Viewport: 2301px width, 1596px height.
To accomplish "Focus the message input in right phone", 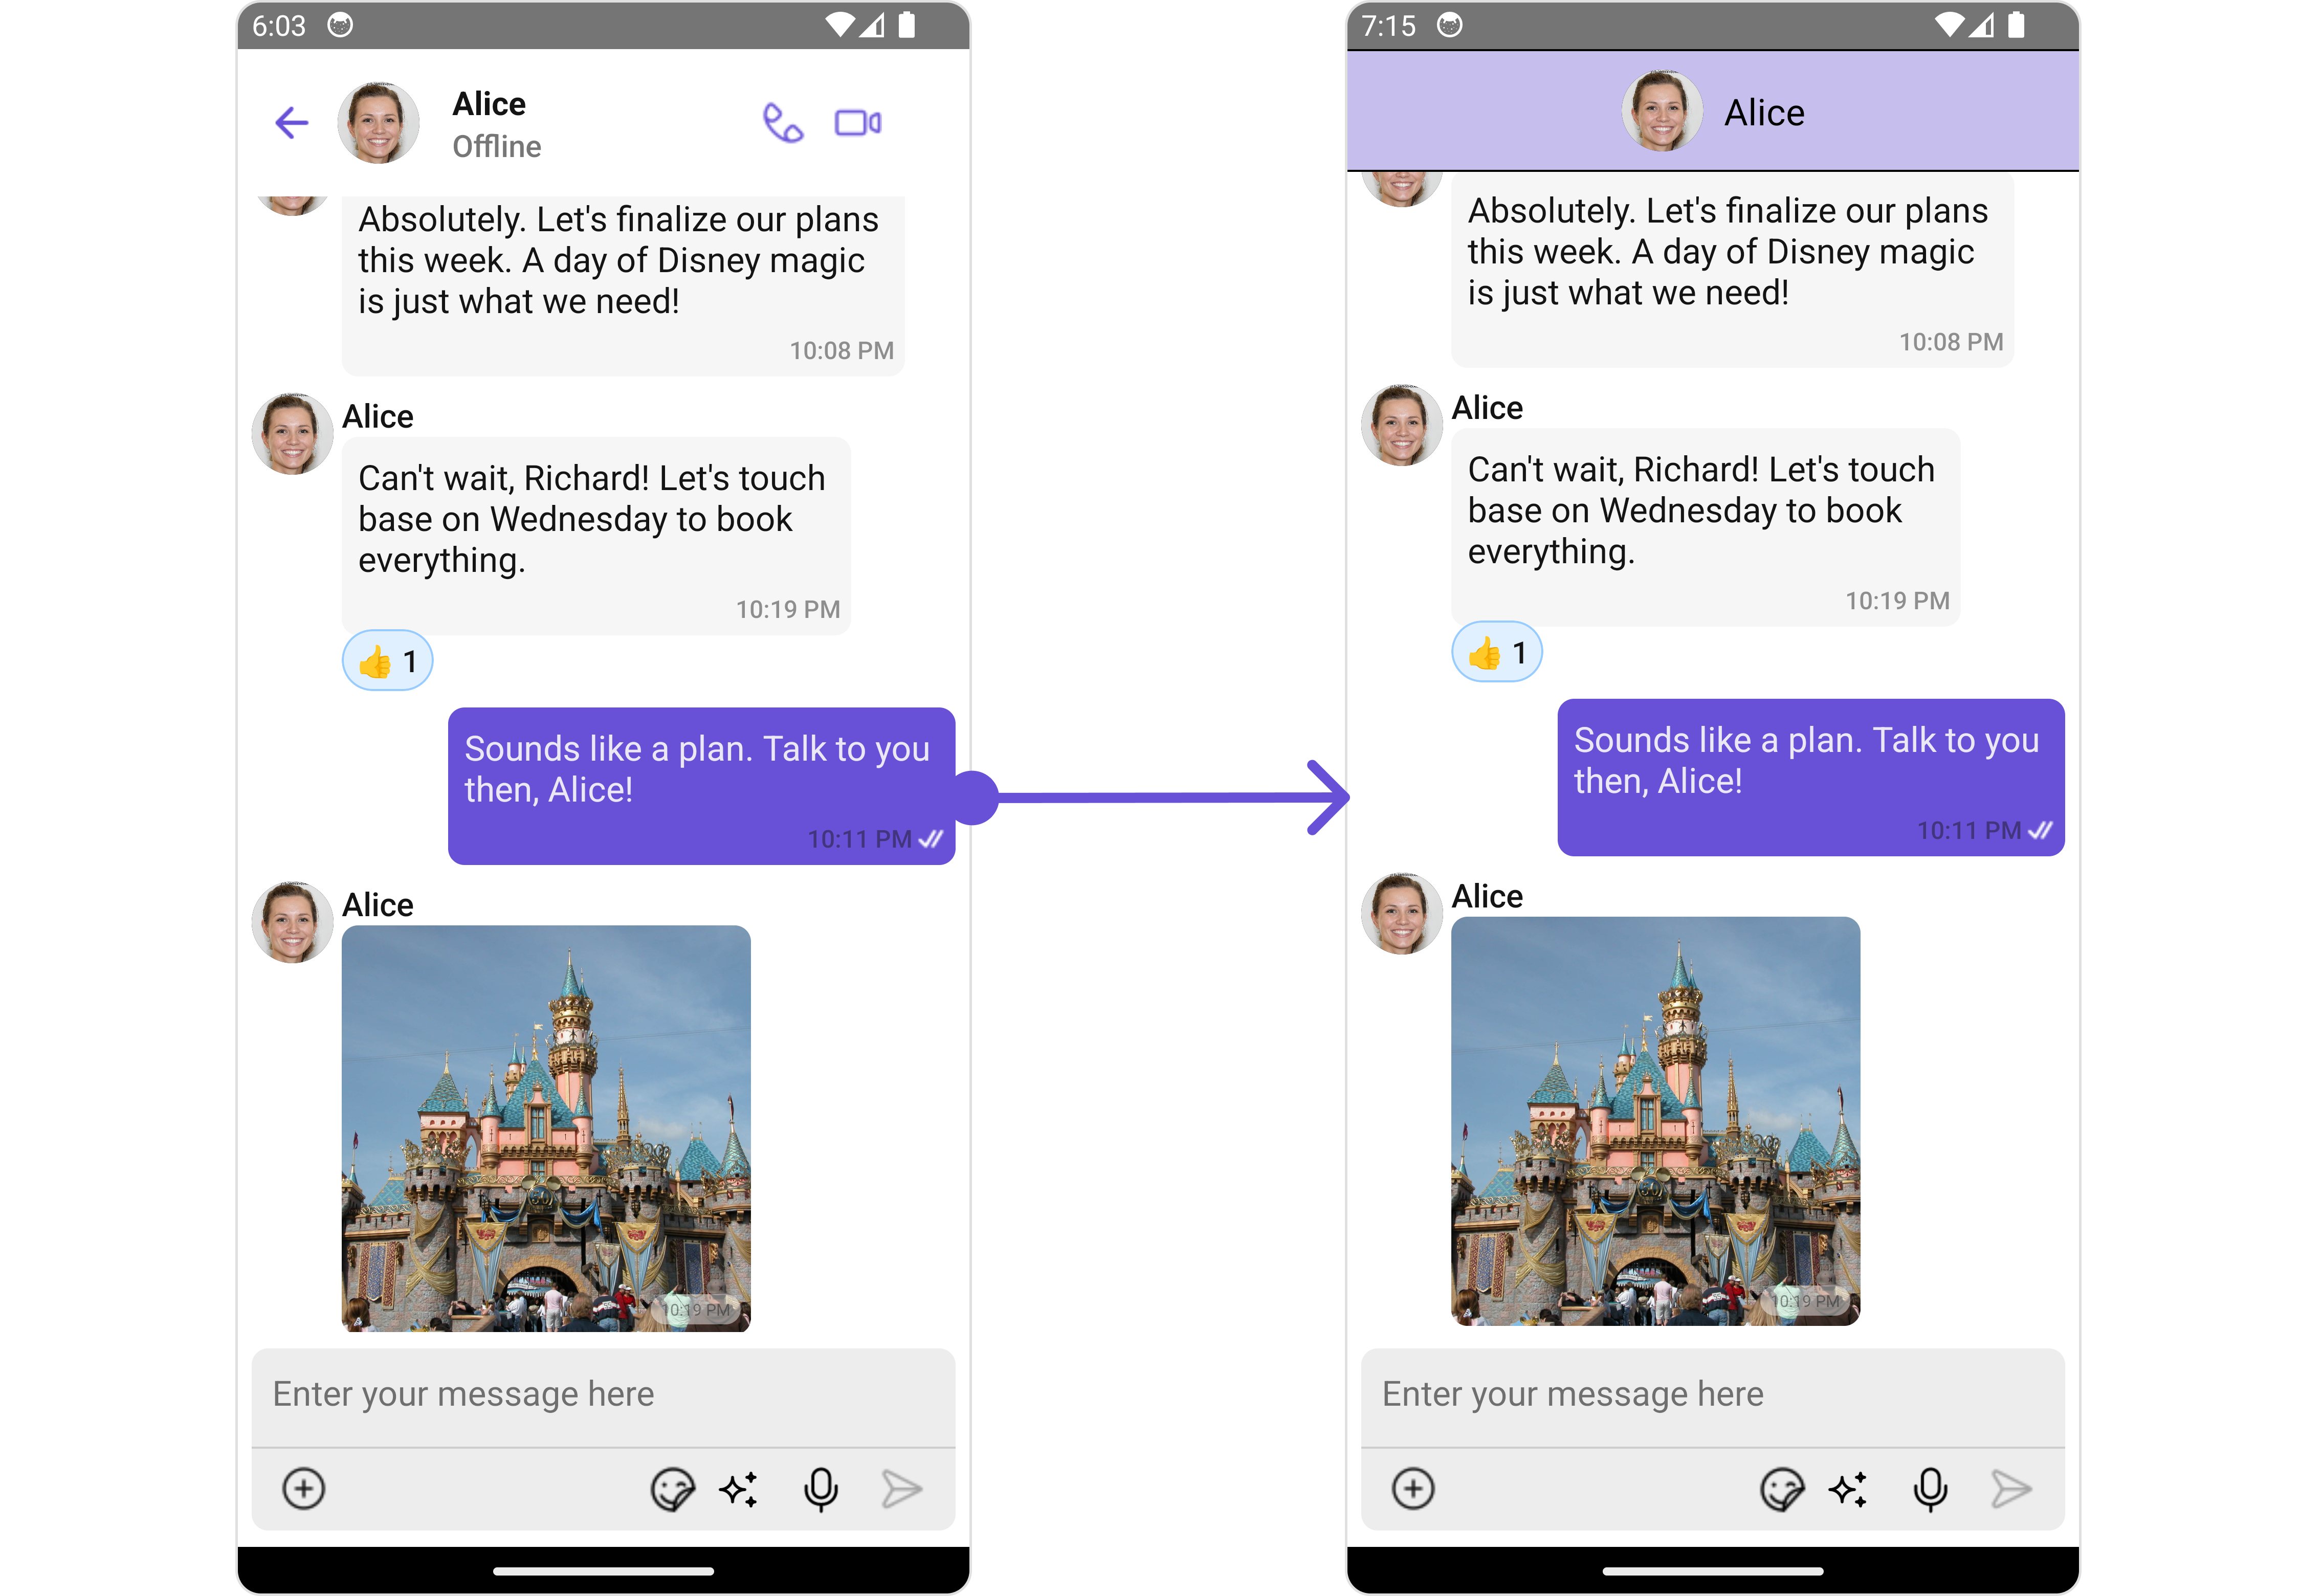I will click(x=1713, y=1396).
